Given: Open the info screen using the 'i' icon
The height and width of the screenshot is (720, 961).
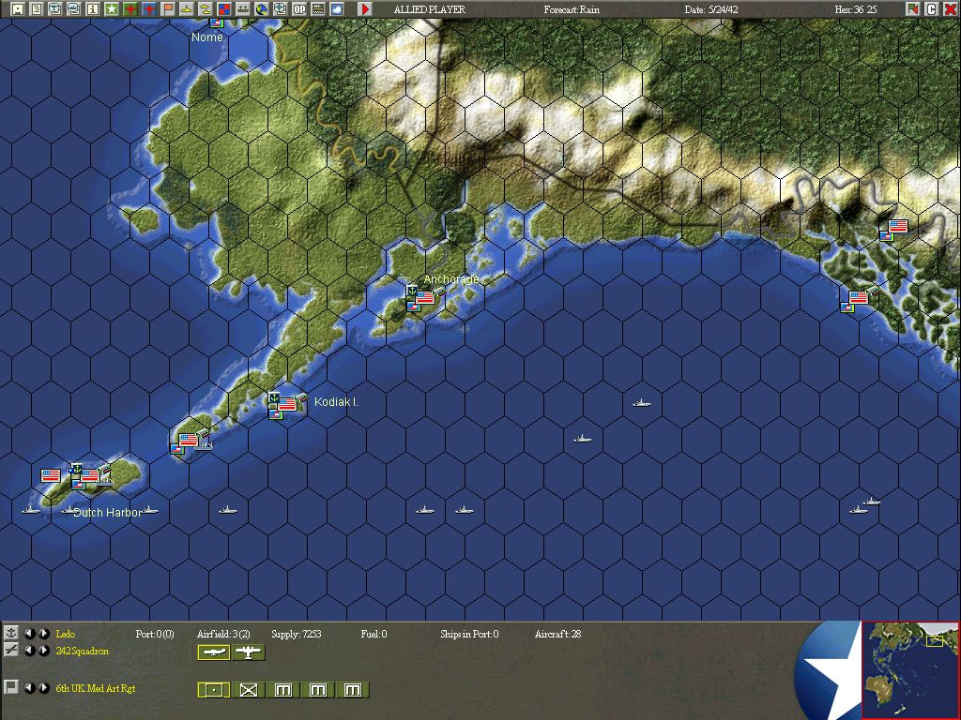Looking at the screenshot, I should [94, 8].
